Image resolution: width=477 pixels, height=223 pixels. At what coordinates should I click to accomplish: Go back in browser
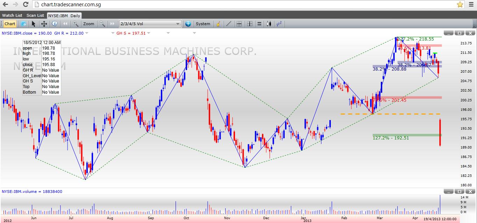(6, 5)
